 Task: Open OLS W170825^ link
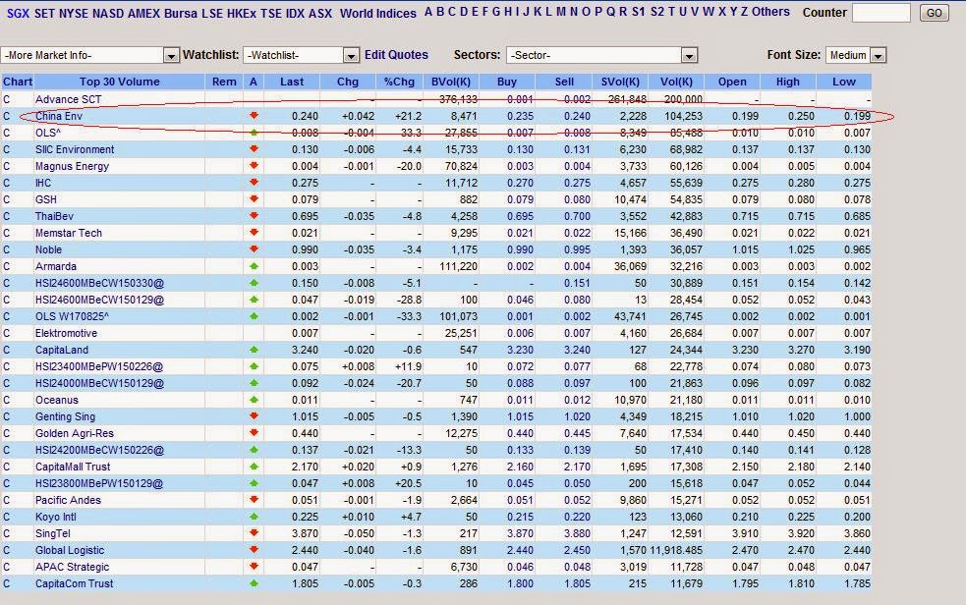pyautogui.click(x=72, y=316)
